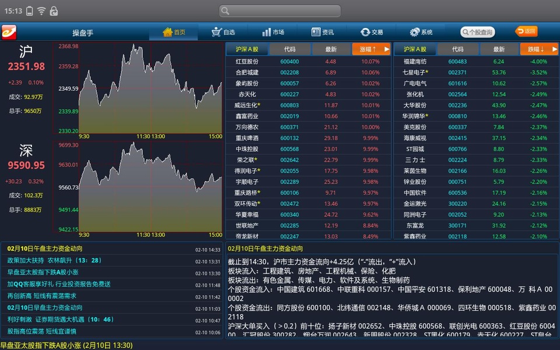
Task: Open 广电电气 stock row
Action: (476, 83)
